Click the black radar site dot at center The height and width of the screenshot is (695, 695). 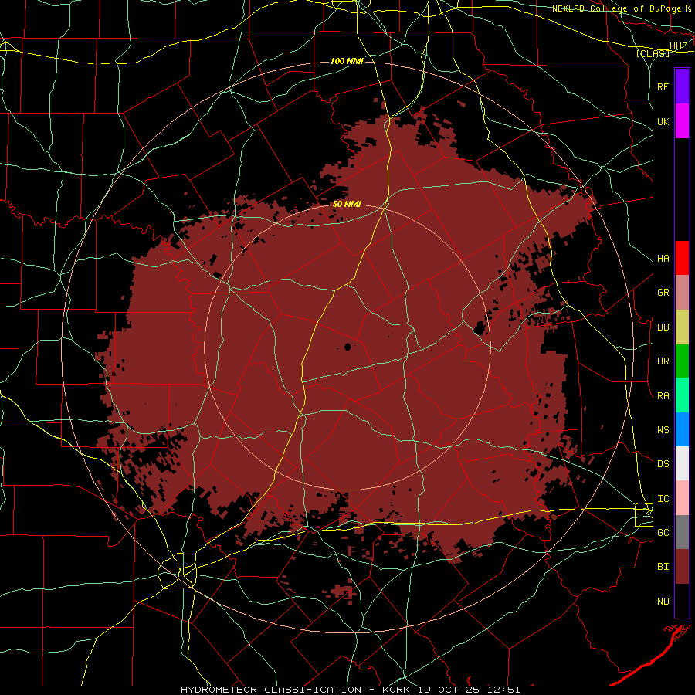(347, 347)
